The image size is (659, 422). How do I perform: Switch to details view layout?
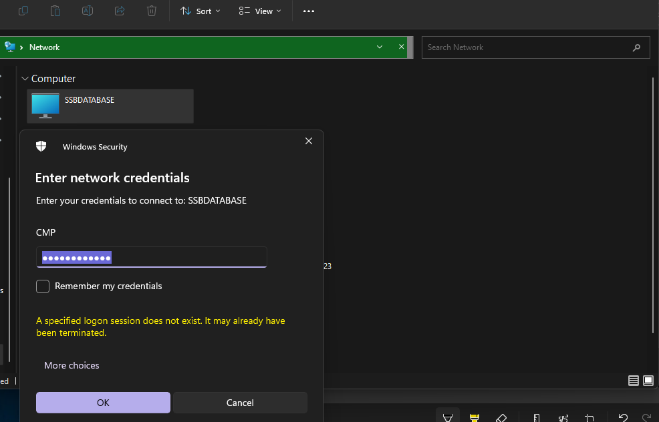634,381
